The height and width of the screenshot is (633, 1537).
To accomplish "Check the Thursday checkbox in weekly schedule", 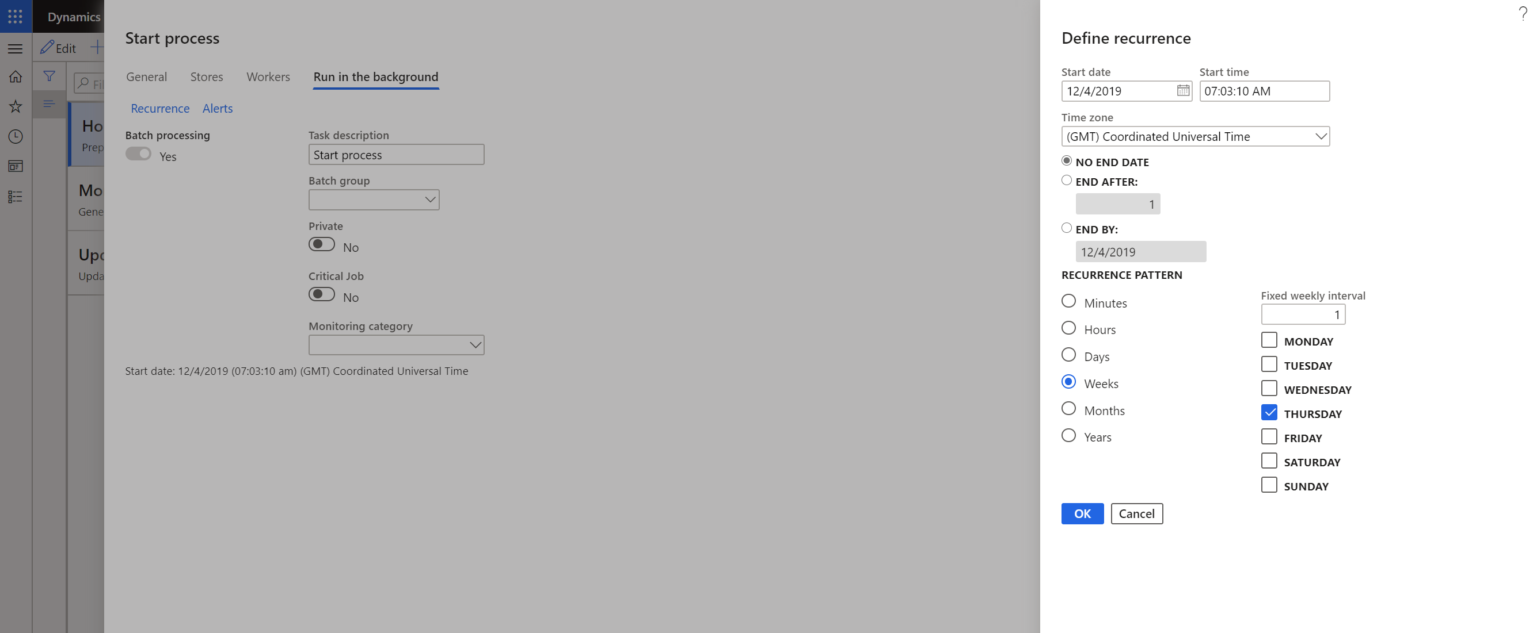I will tap(1268, 412).
